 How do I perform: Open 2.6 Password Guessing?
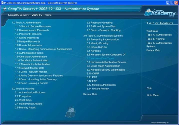click(x=99, y=22)
